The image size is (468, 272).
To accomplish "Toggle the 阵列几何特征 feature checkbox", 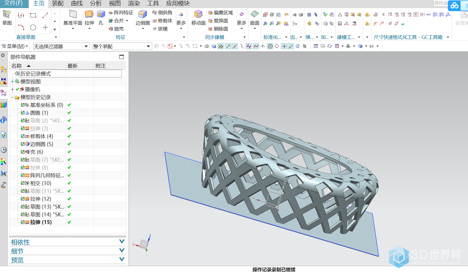I will click(x=23, y=175).
